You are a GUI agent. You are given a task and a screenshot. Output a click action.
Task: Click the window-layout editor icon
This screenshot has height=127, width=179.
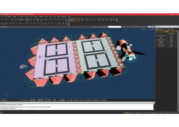(x=63, y=24)
